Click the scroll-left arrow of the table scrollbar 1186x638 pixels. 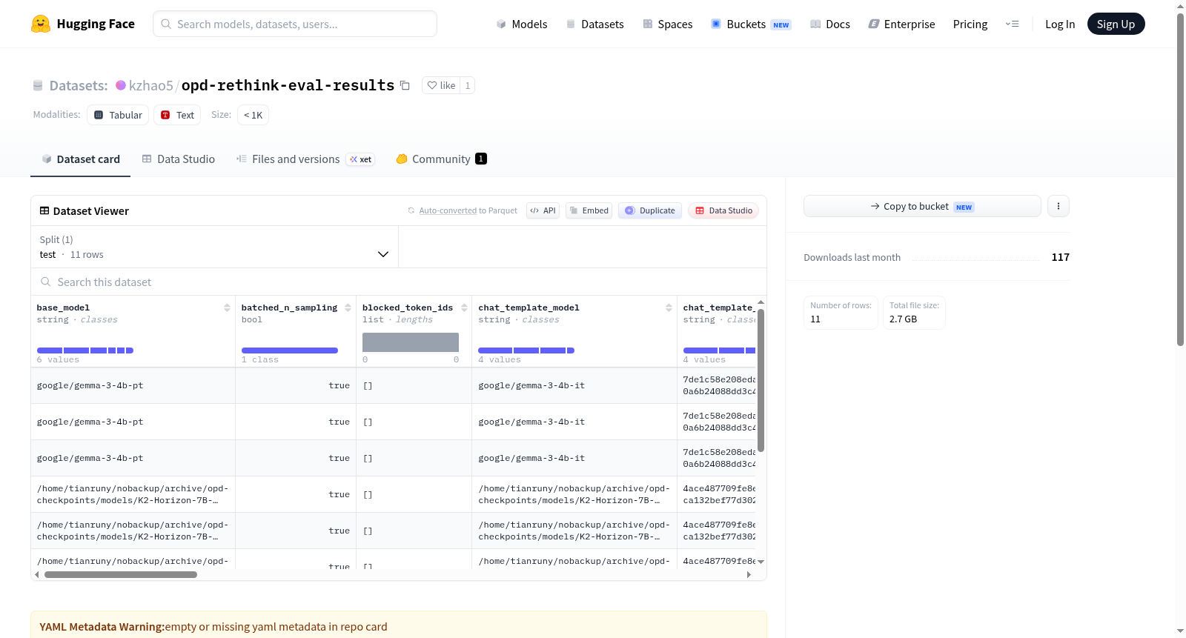coord(37,574)
